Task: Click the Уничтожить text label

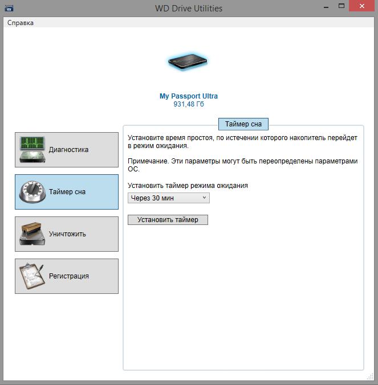Action: tap(67, 234)
